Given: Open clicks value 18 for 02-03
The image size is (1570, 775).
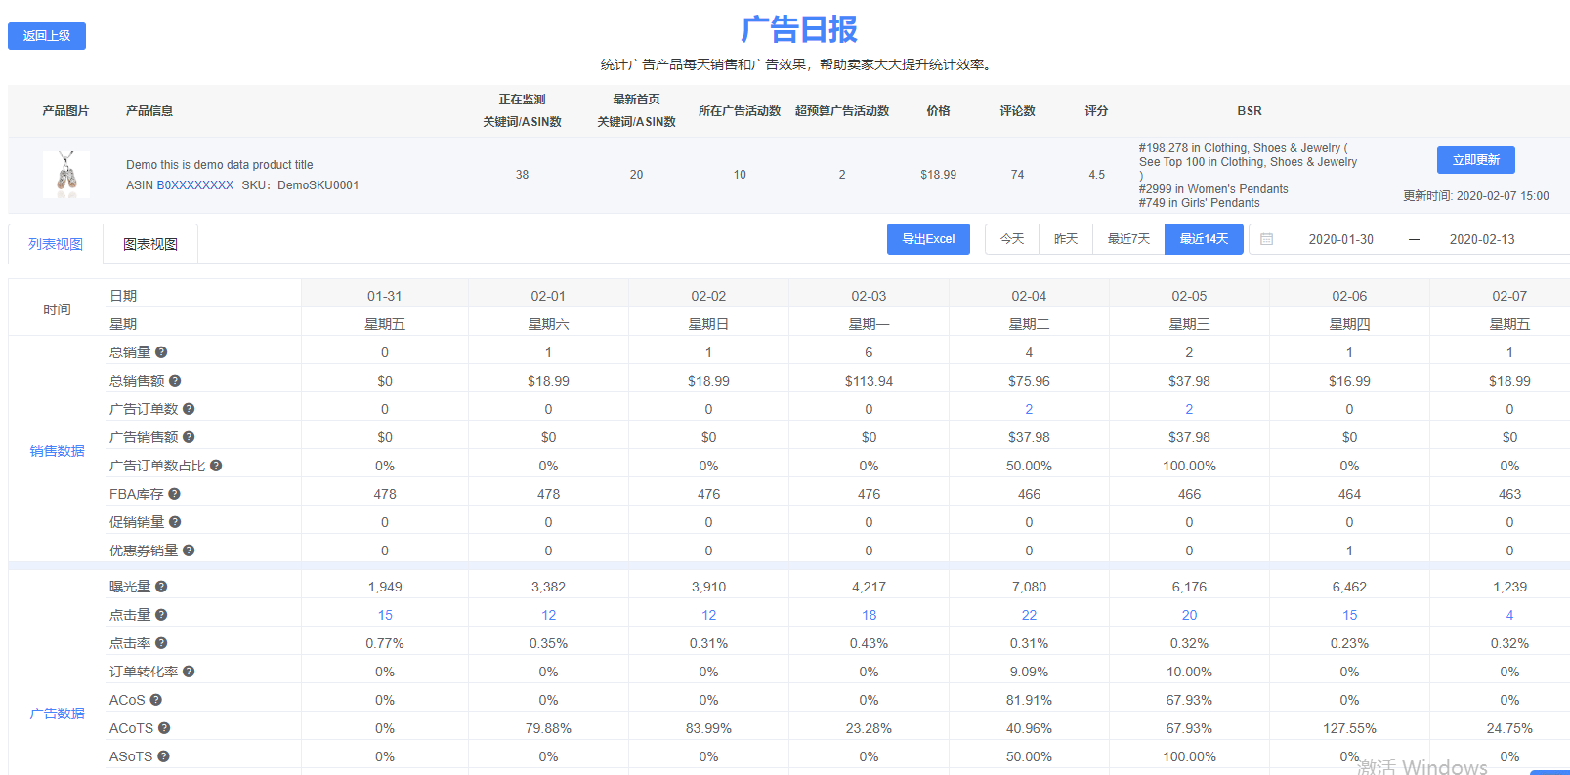Looking at the screenshot, I should 869,615.
